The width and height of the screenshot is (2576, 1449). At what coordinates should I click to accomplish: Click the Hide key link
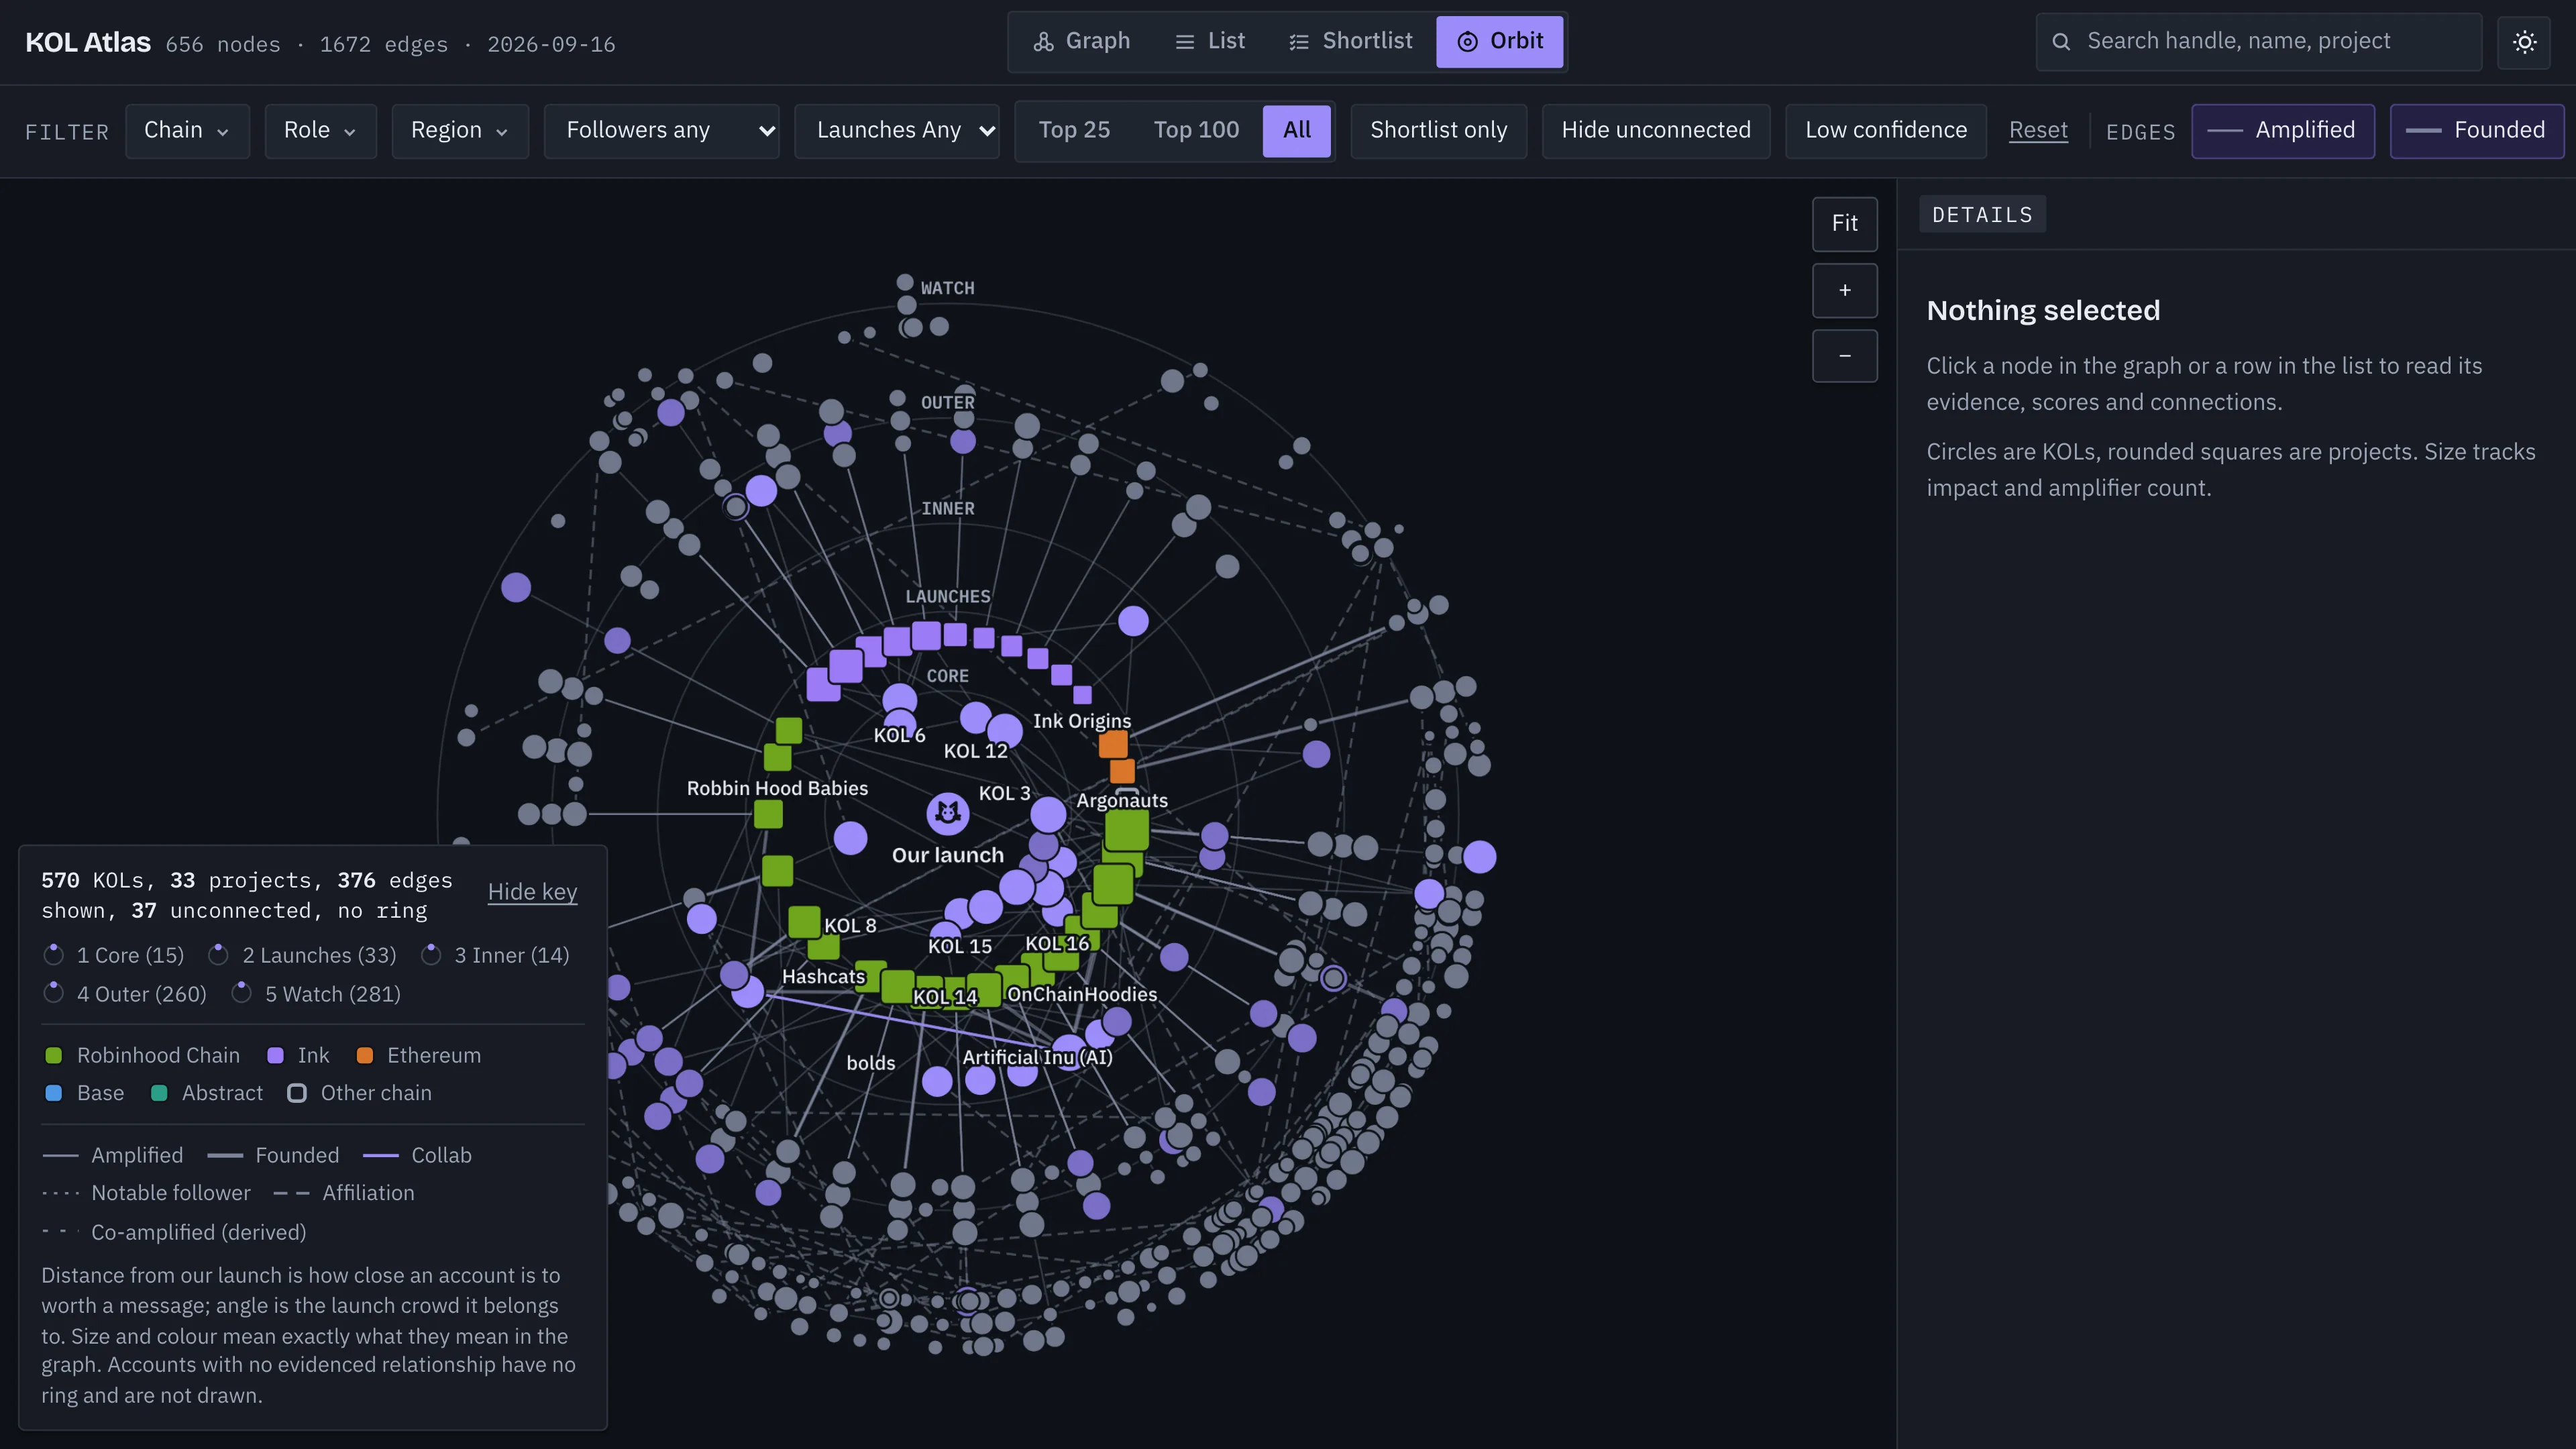pos(532,892)
